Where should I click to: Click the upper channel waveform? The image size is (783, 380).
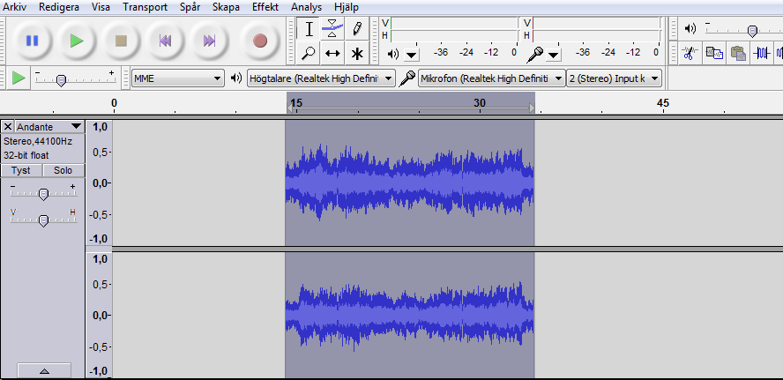[x=409, y=183]
